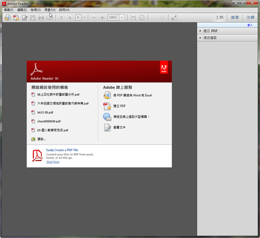Click the Print toolbar icon
Screen dimensions: 260x238
pyautogui.click(x=41, y=18)
